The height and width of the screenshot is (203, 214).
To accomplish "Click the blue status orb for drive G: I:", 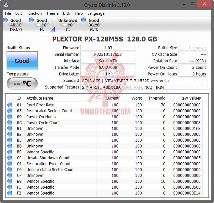I will 84,20.
